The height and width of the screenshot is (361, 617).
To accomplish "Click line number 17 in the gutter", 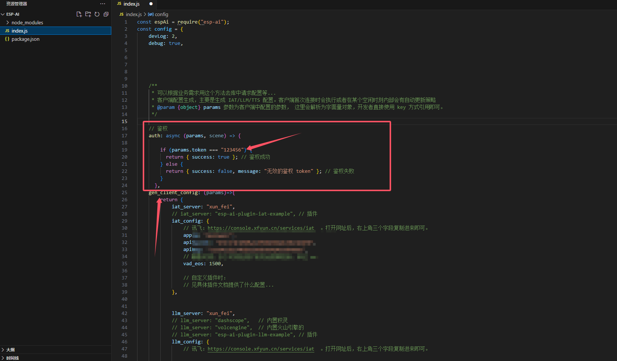I will pyautogui.click(x=124, y=136).
